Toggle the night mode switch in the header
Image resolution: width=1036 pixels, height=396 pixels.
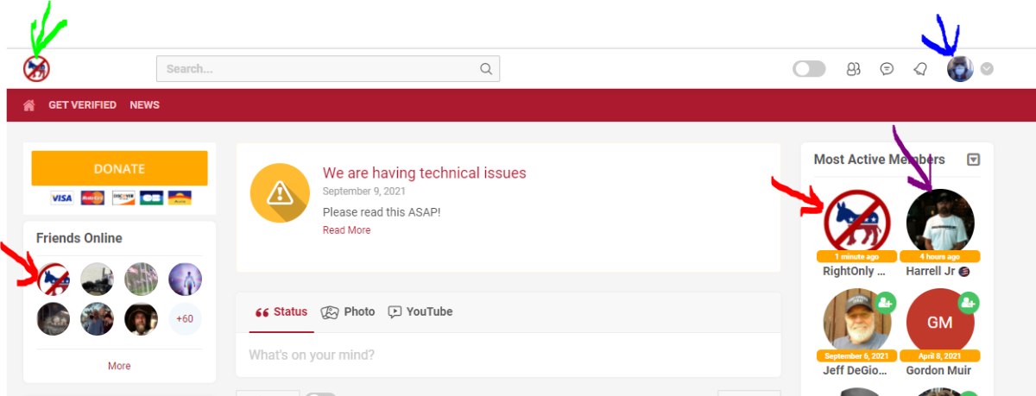tap(809, 69)
